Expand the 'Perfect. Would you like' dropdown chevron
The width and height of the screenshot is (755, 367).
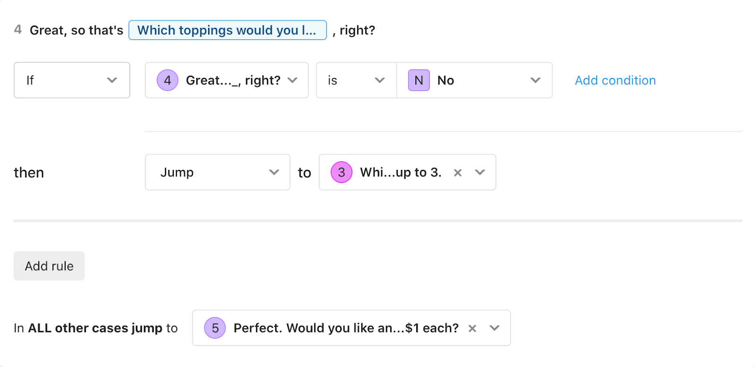495,328
